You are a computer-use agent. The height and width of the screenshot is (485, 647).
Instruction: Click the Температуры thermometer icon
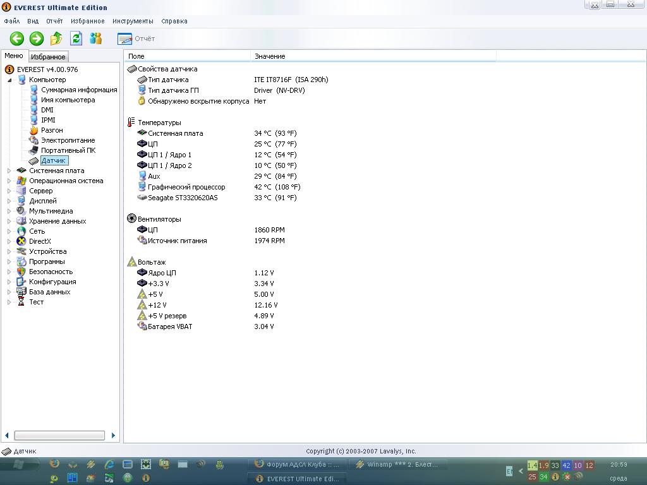tap(131, 123)
